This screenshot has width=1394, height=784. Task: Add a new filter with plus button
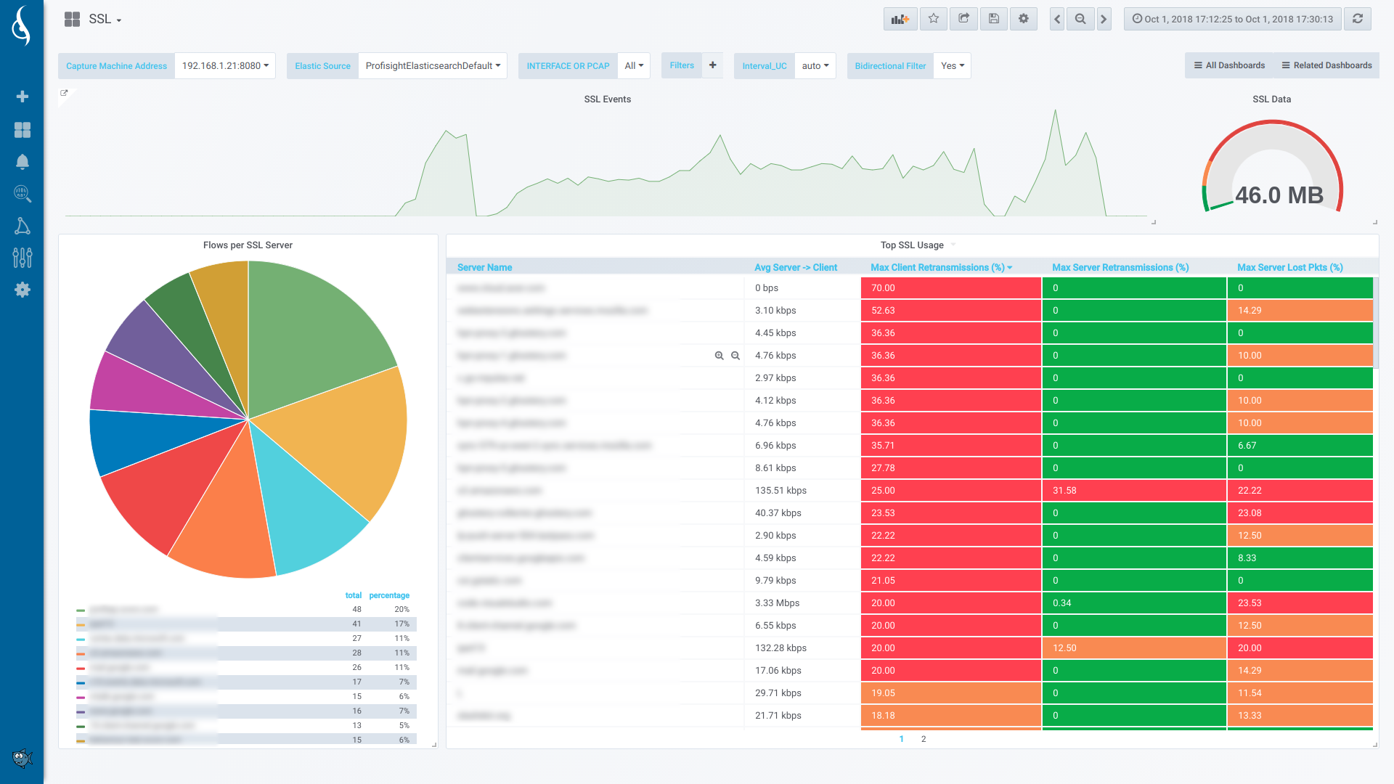click(713, 65)
